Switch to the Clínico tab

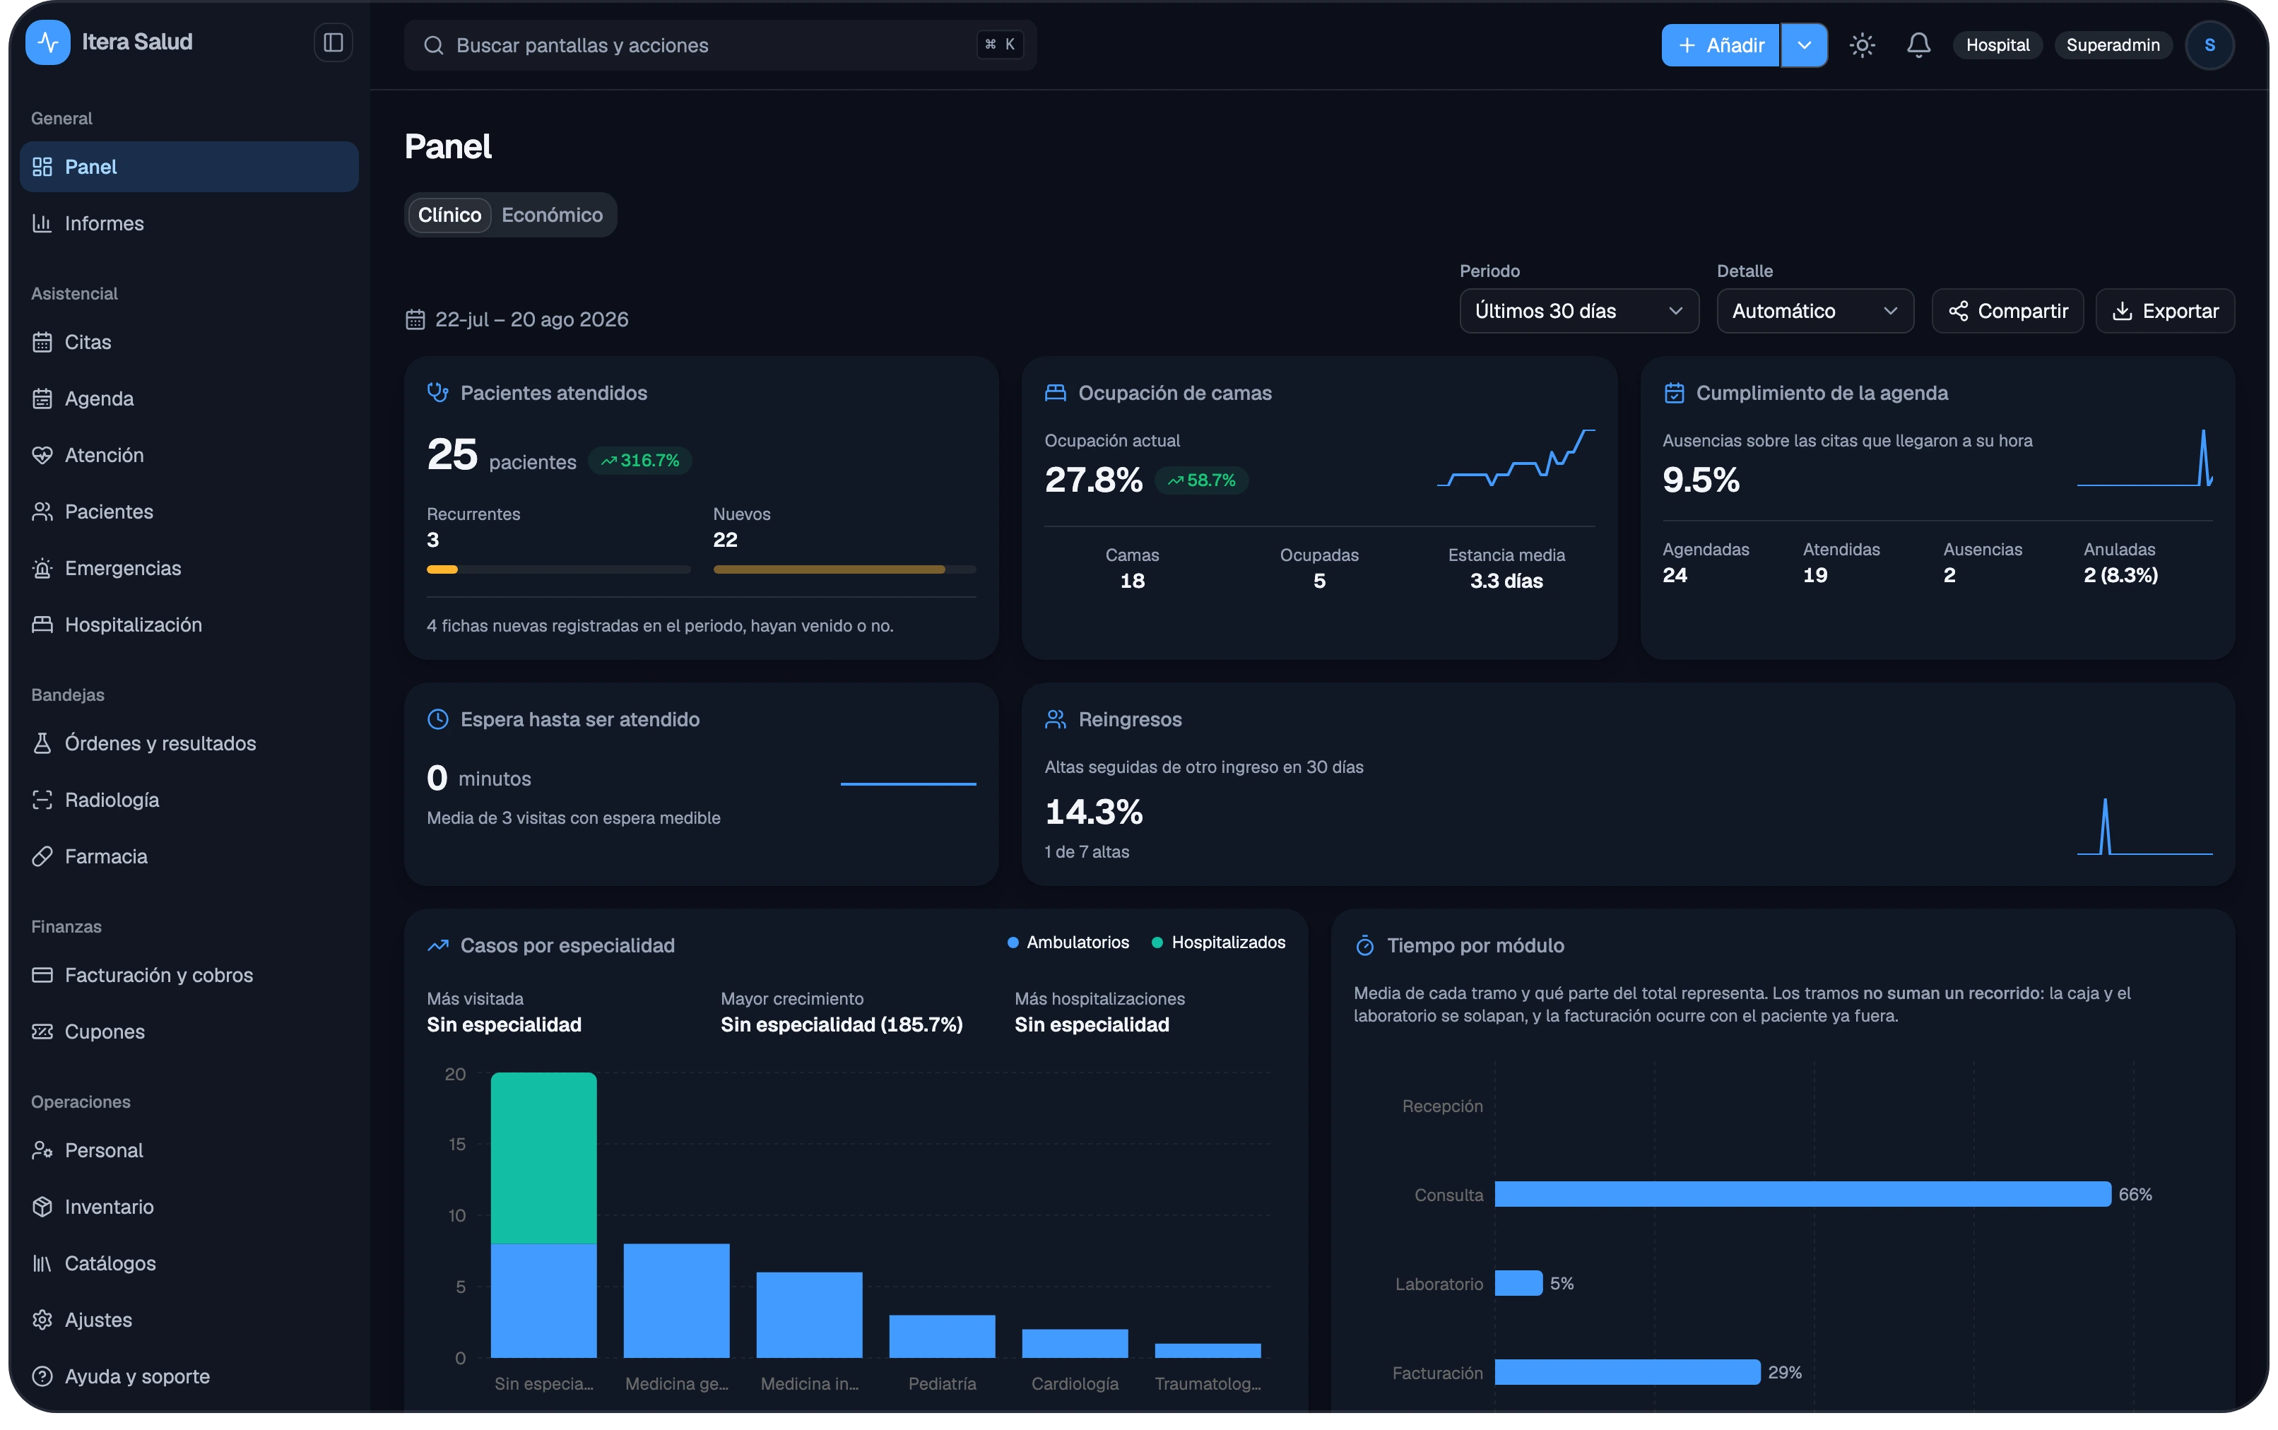point(449,215)
